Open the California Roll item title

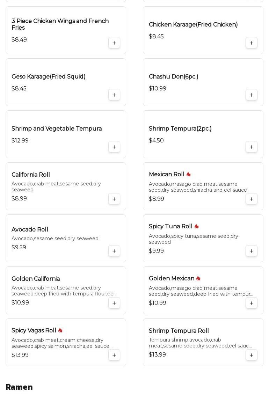[x=31, y=175]
